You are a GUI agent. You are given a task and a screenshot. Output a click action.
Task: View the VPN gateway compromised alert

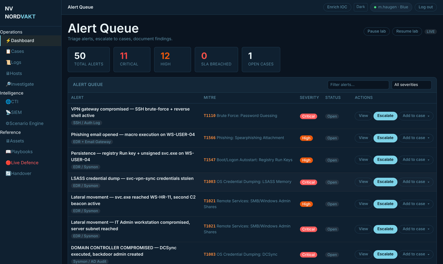tap(363, 116)
